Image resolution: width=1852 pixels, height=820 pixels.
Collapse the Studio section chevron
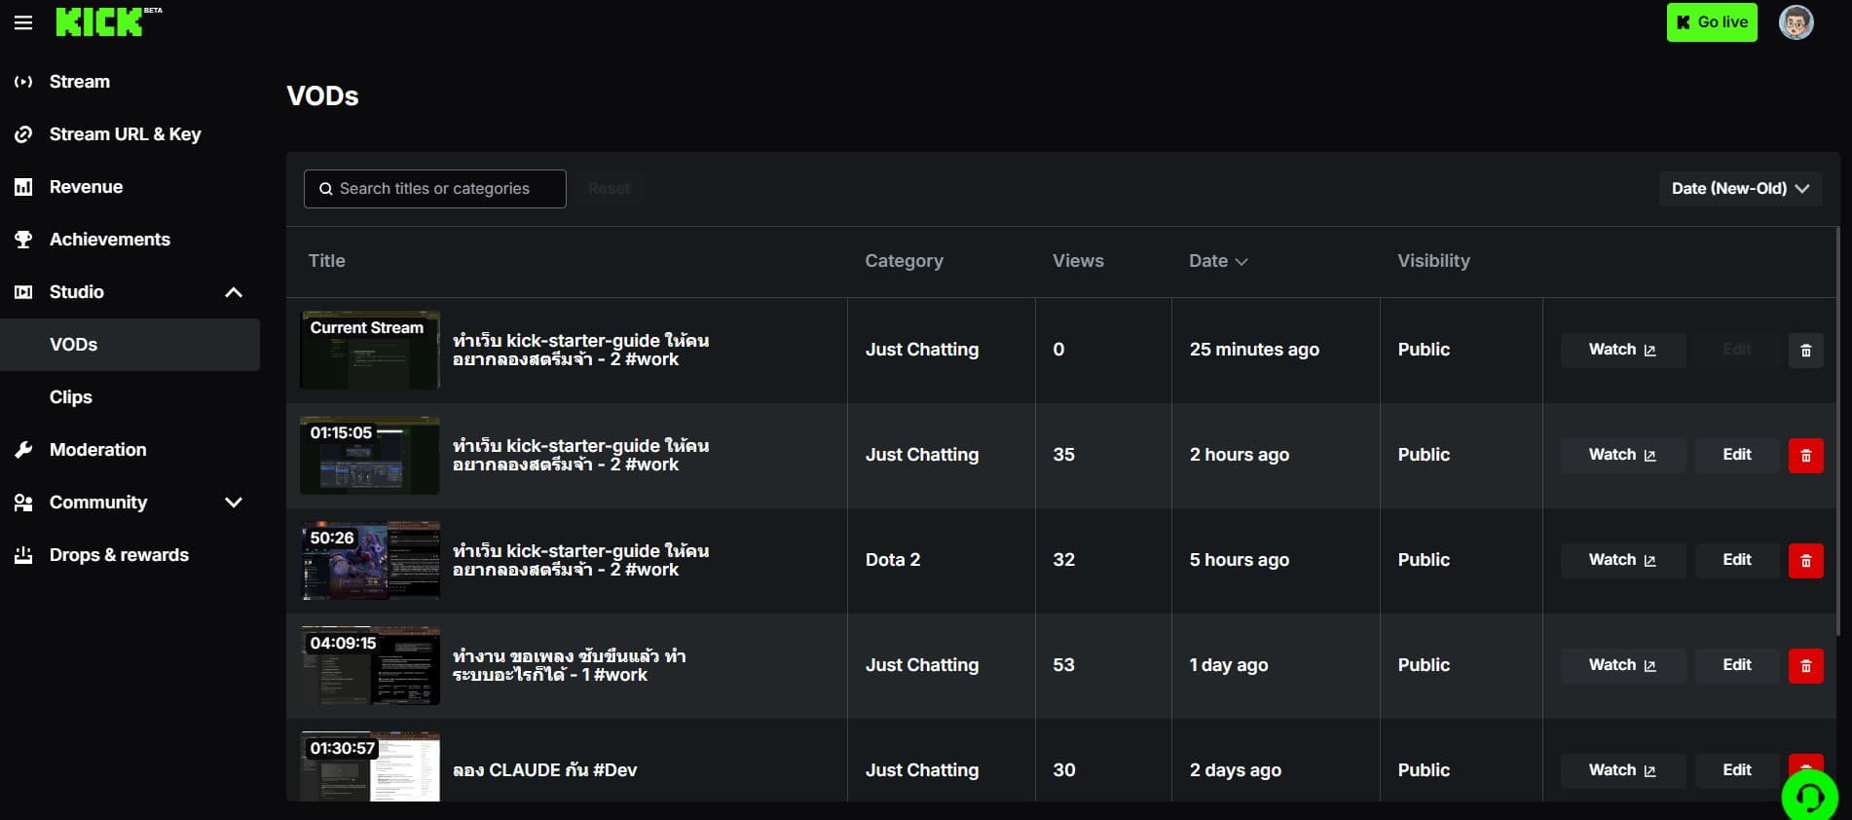pyautogui.click(x=234, y=292)
